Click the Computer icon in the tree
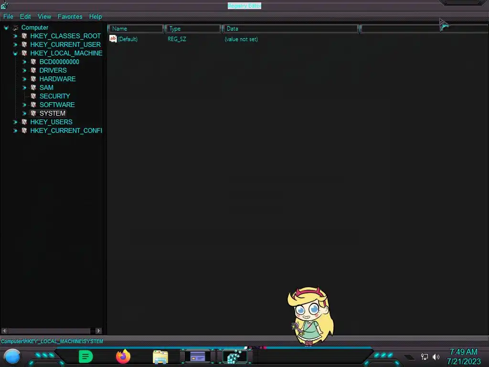489x367 pixels. point(15,28)
